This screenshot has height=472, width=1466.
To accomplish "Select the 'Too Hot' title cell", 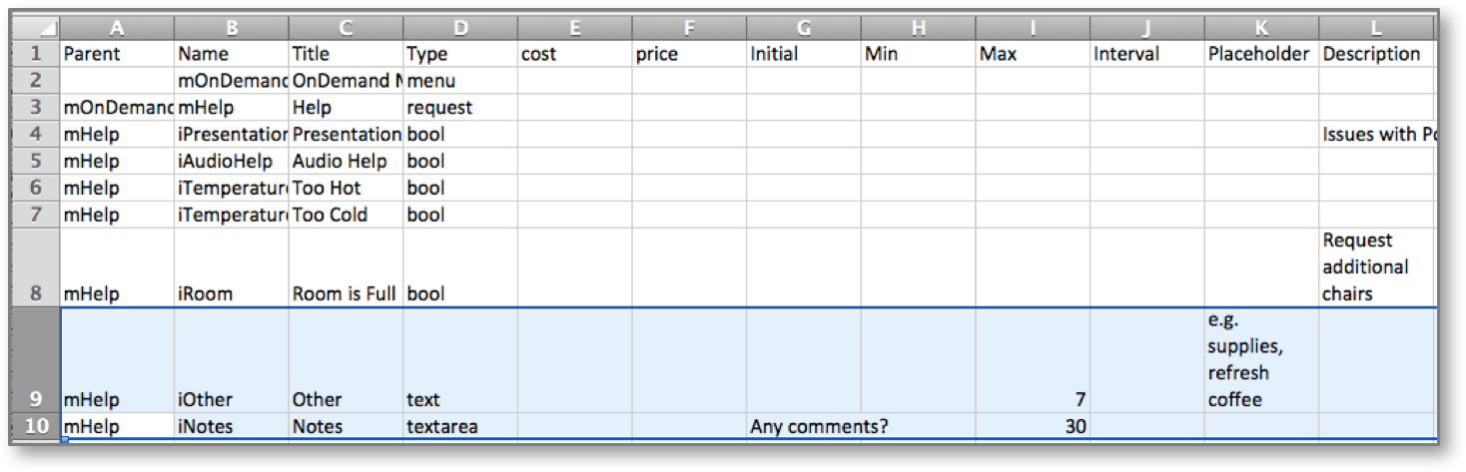I will pyautogui.click(x=347, y=188).
